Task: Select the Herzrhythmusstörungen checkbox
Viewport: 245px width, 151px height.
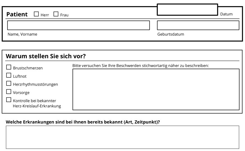Action: (9, 83)
